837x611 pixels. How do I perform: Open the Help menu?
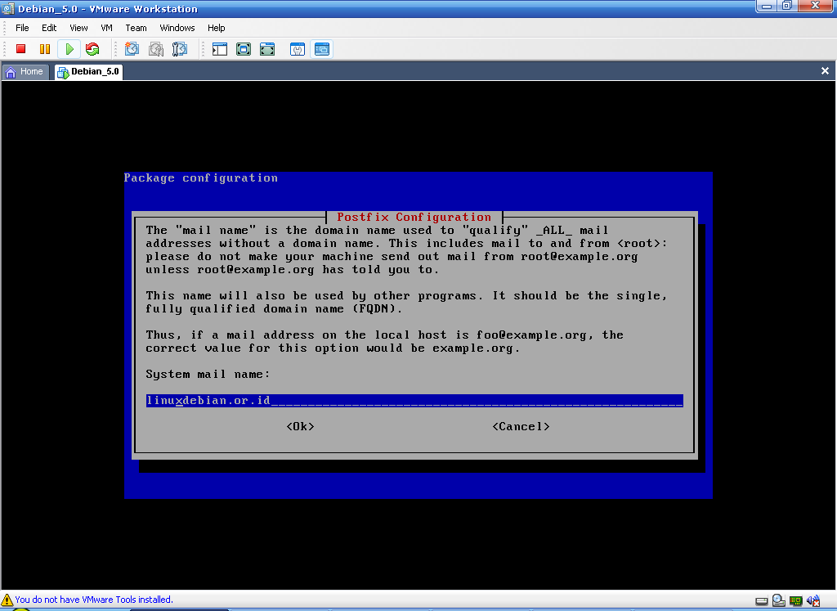[216, 28]
